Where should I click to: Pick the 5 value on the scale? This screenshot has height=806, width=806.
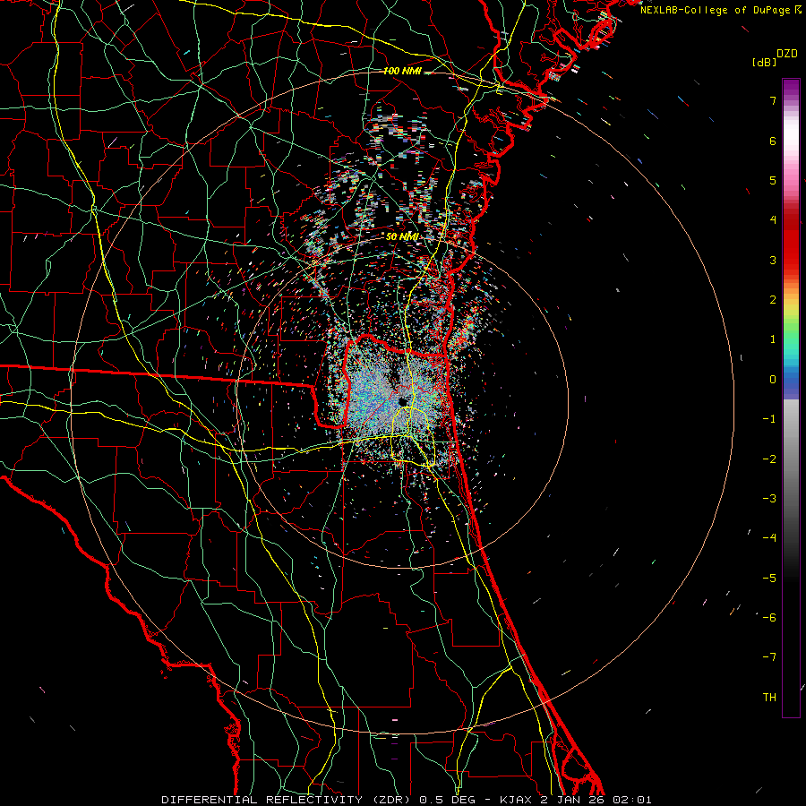point(772,180)
